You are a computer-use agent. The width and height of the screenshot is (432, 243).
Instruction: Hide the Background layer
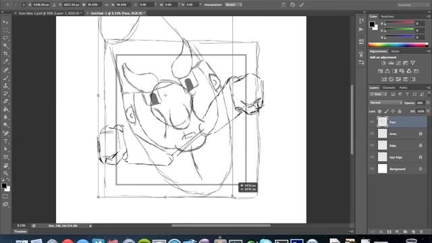pyautogui.click(x=372, y=169)
